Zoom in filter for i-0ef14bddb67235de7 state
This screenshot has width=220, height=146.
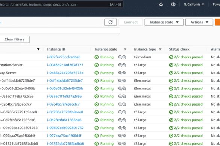120,80
